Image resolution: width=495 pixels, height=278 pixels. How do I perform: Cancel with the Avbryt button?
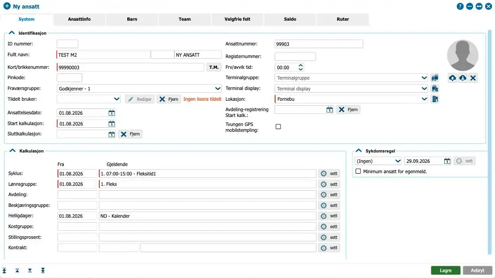point(477,270)
